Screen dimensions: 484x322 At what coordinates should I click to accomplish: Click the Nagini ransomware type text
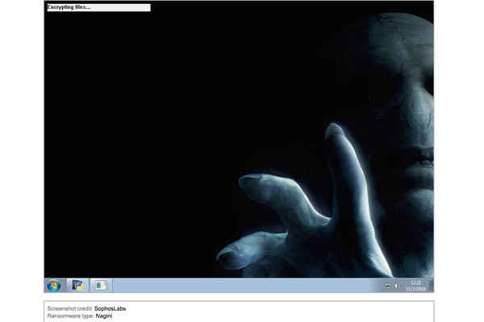click(104, 316)
